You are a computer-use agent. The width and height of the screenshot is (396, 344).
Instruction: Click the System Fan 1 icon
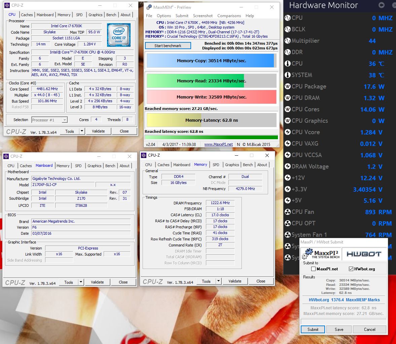click(288, 235)
